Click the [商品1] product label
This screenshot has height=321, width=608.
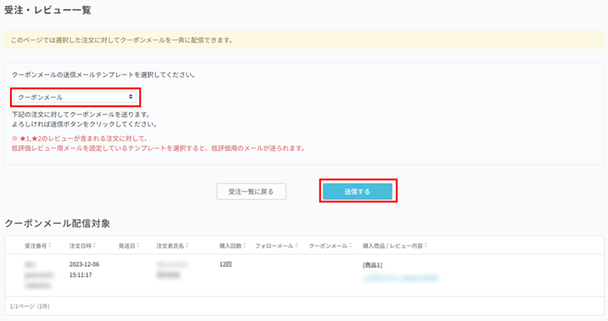point(372,265)
